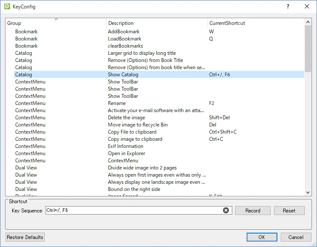317x247 pixels.
Task: Select 'Copy image to clipboard' row
Action: pos(159,139)
